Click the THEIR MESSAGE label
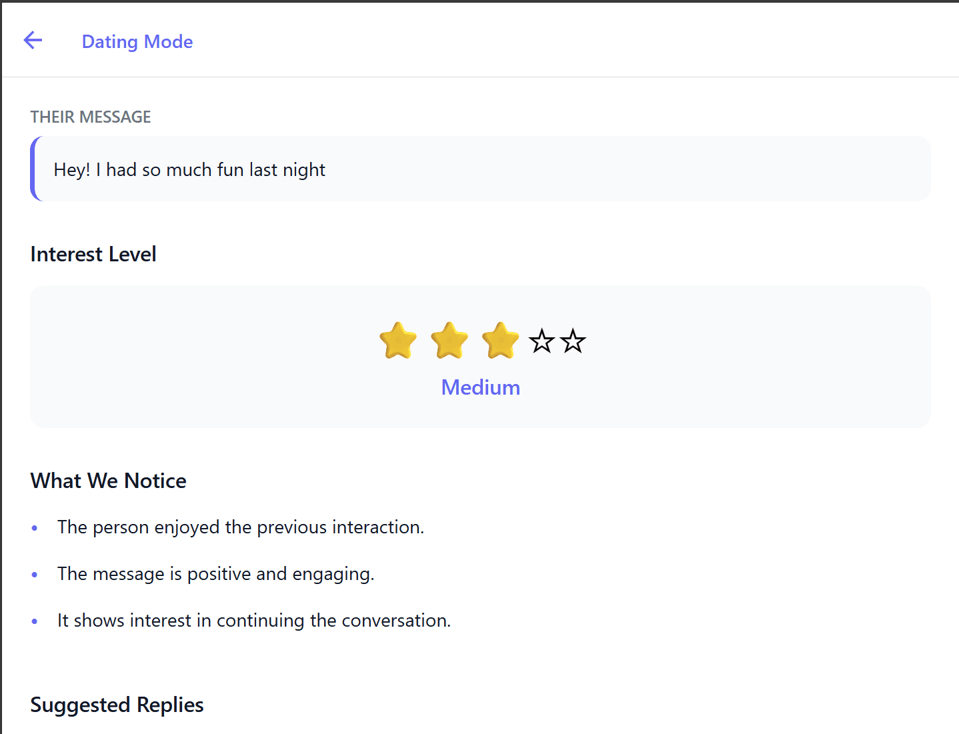 (x=91, y=117)
